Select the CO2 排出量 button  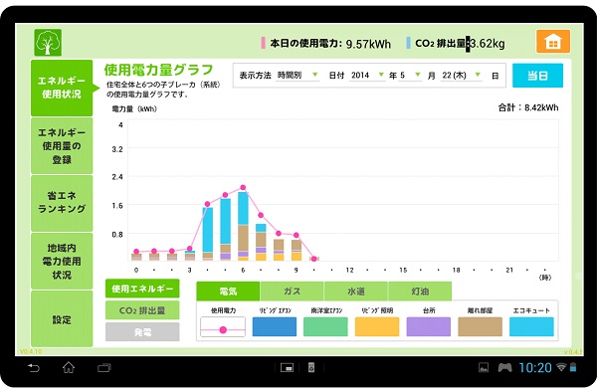[142, 310]
